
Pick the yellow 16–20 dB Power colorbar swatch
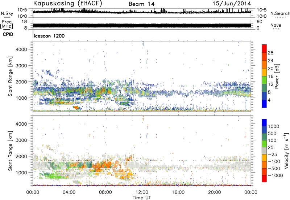(x=264, y=72)
